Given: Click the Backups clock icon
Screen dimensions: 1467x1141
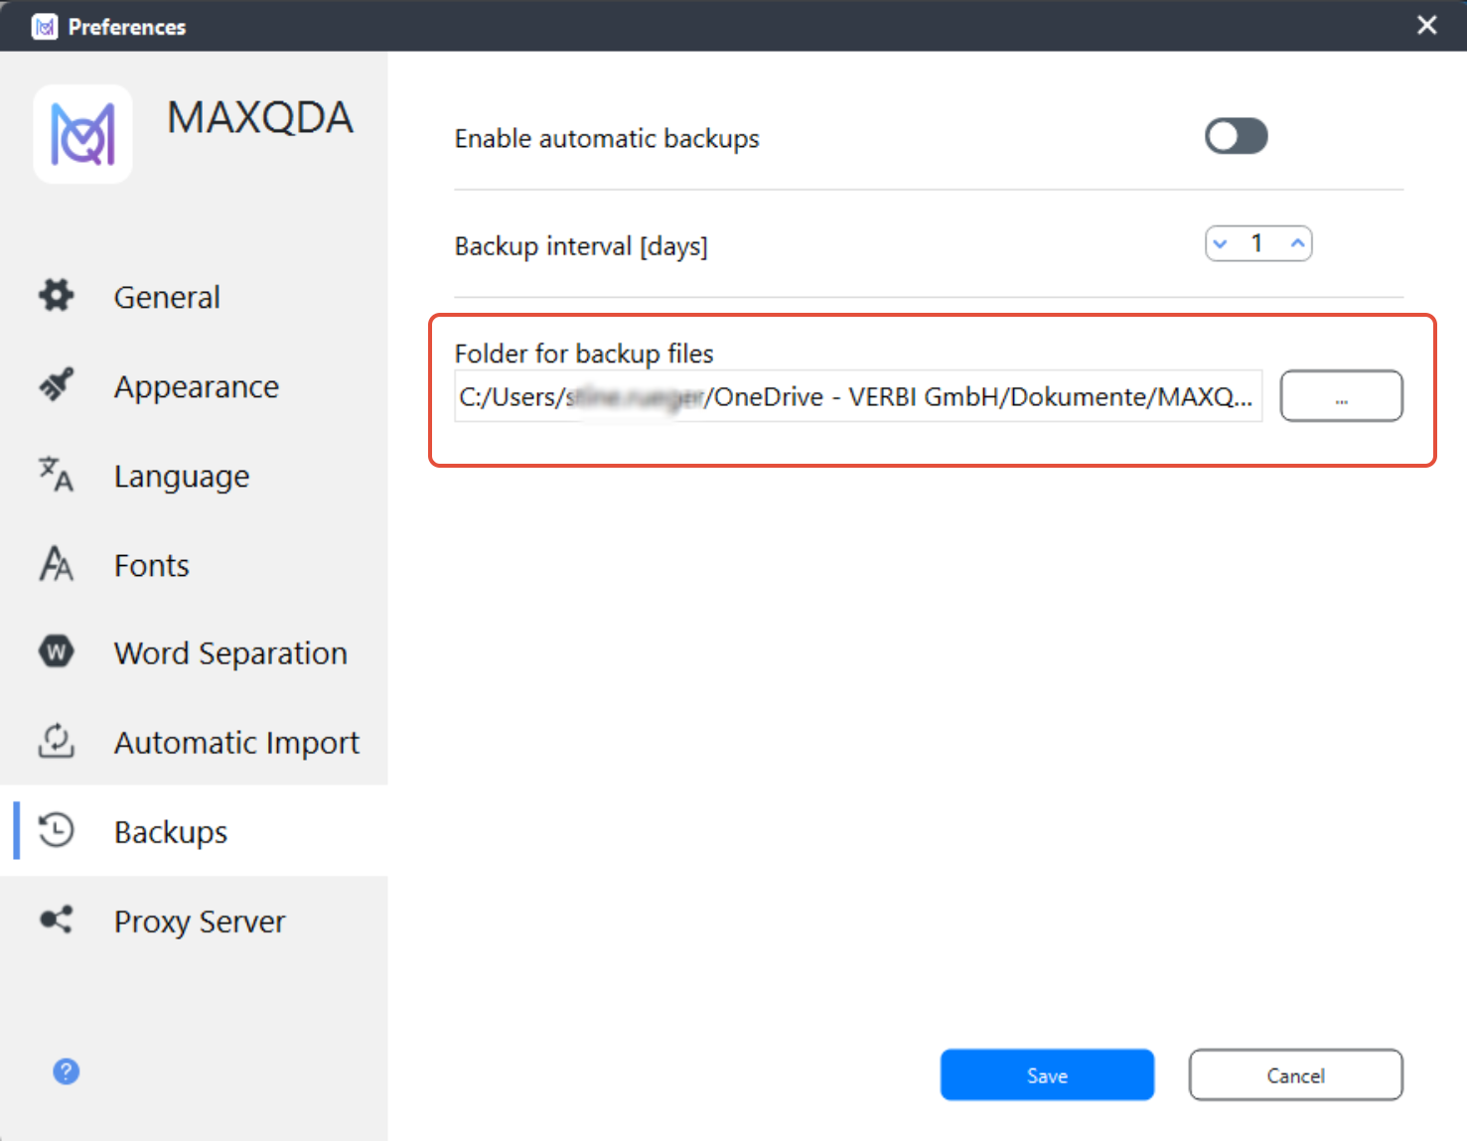Looking at the screenshot, I should point(57,830).
